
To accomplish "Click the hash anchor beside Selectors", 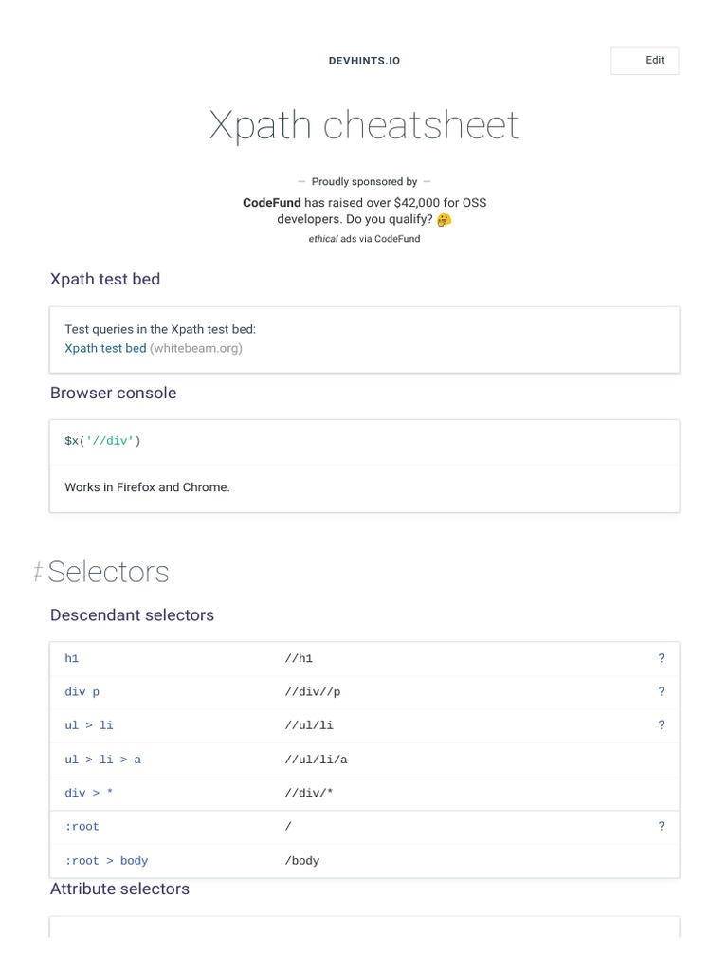I will coord(38,573).
